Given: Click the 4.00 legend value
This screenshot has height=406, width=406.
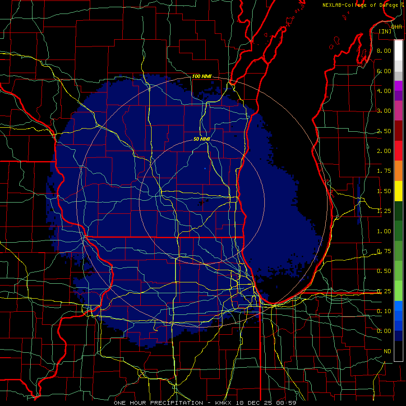Looking at the screenshot, I should point(384,91).
